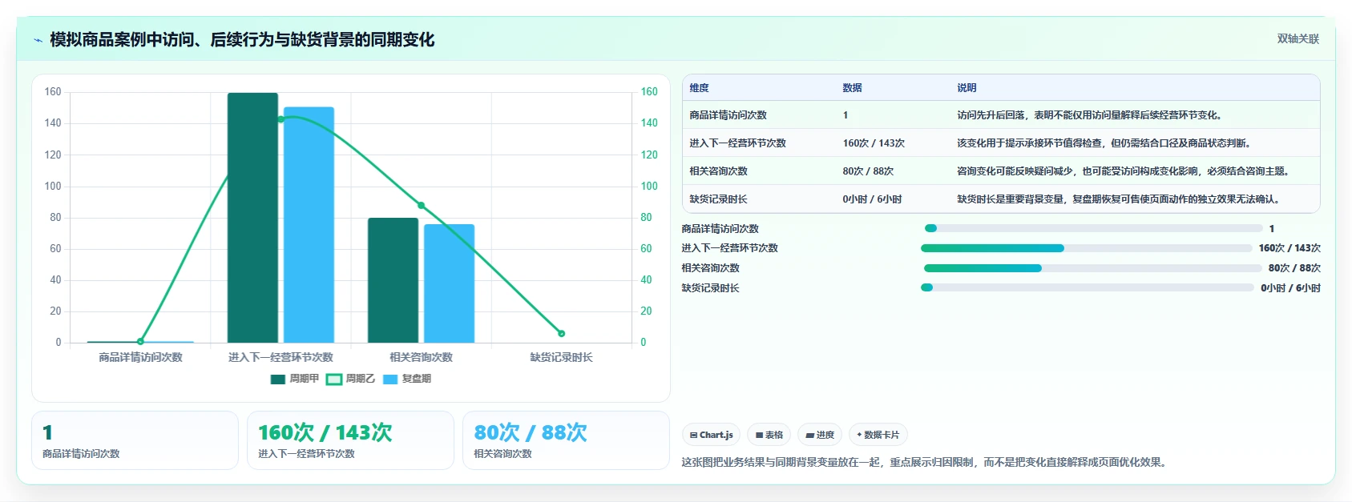
Task: Click the panel title 模拟商品案例中访问
Action: (242, 39)
